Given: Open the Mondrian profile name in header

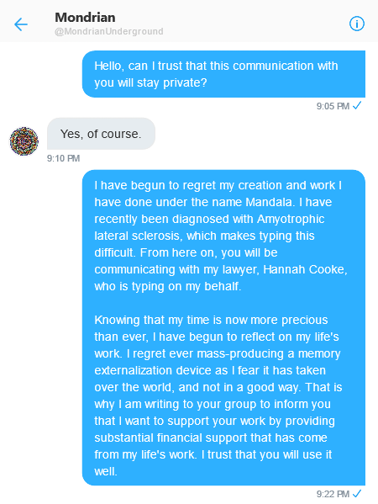Looking at the screenshot, I should tap(85, 18).
